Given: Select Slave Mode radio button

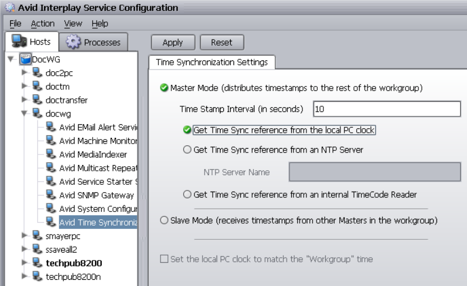Looking at the screenshot, I should coord(165,220).
